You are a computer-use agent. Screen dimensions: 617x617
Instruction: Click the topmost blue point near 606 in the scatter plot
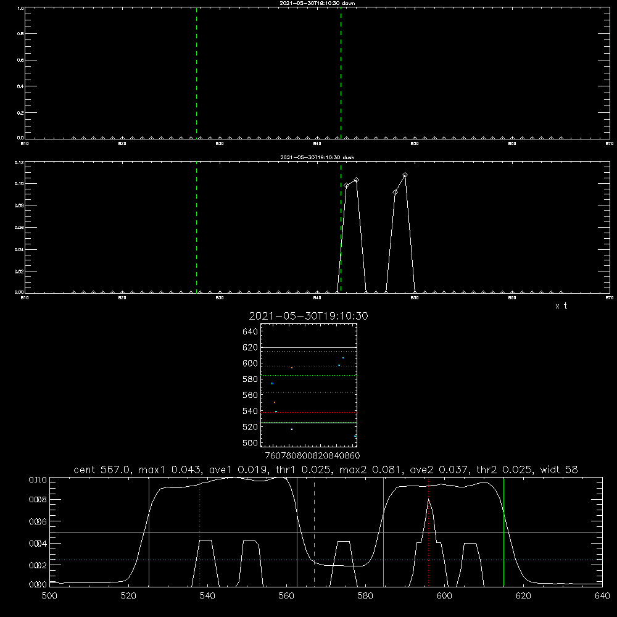tap(343, 358)
